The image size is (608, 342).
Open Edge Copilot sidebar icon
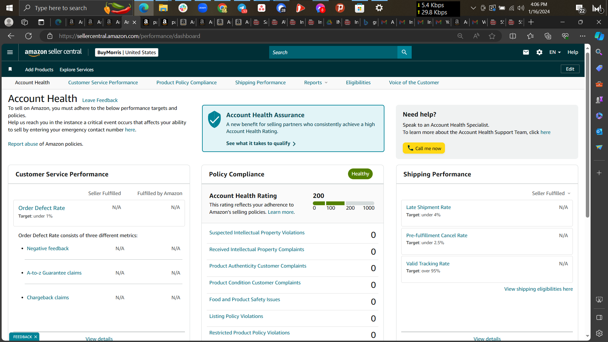[x=599, y=36]
